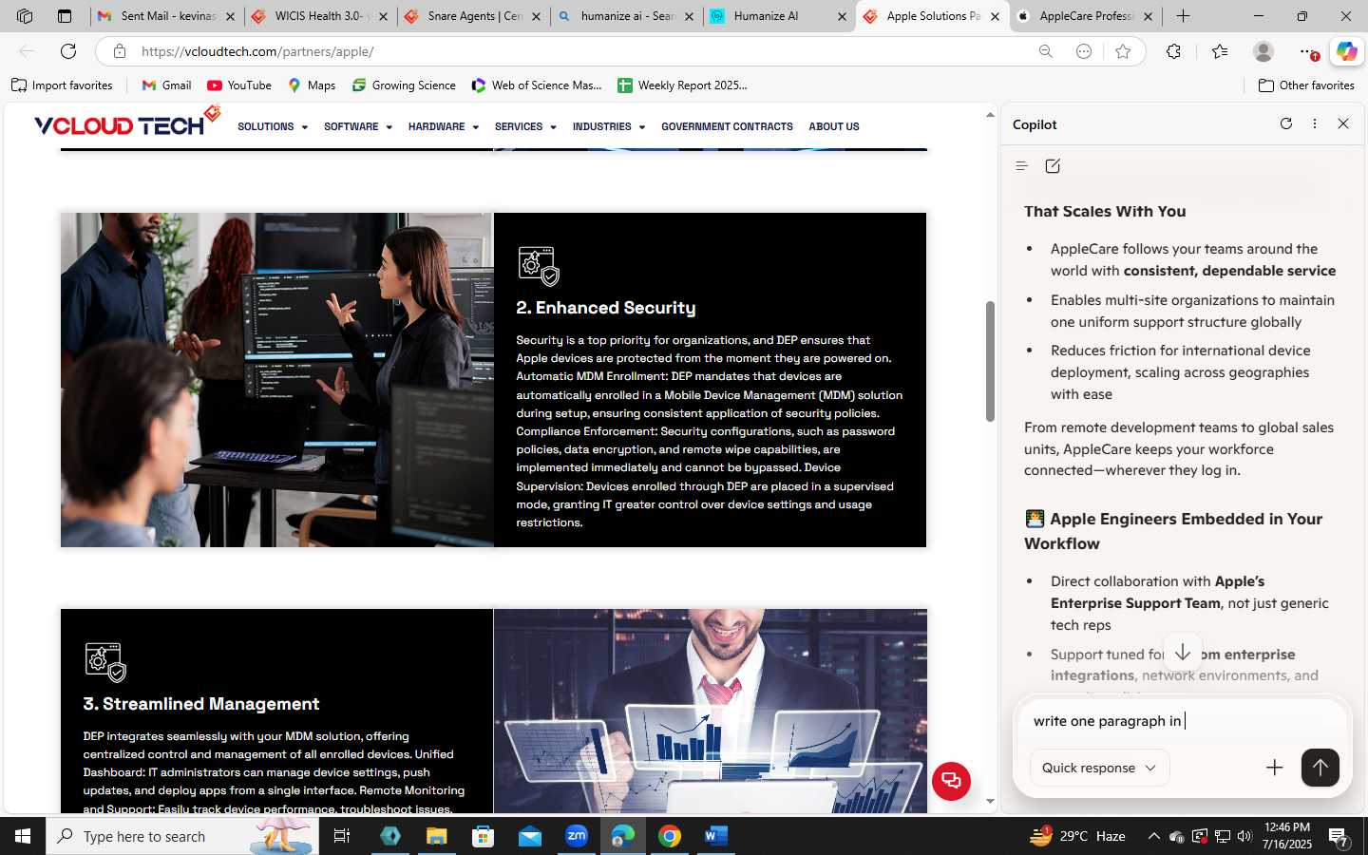
Task: Expand the Services dropdown menu
Action: pos(525,126)
